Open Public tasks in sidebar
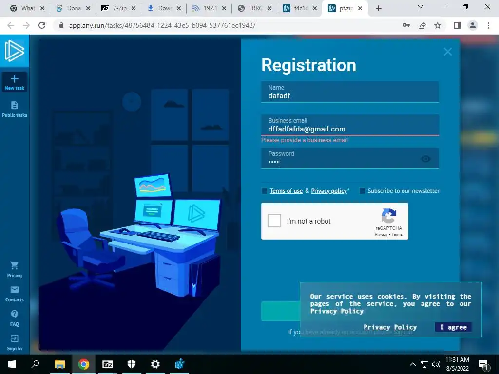The width and height of the screenshot is (499, 374). tap(14, 110)
